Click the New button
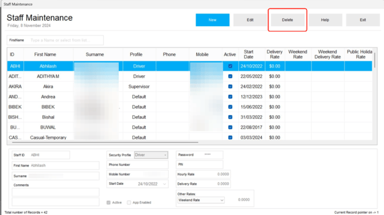384x215 pixels. point(213,20)
